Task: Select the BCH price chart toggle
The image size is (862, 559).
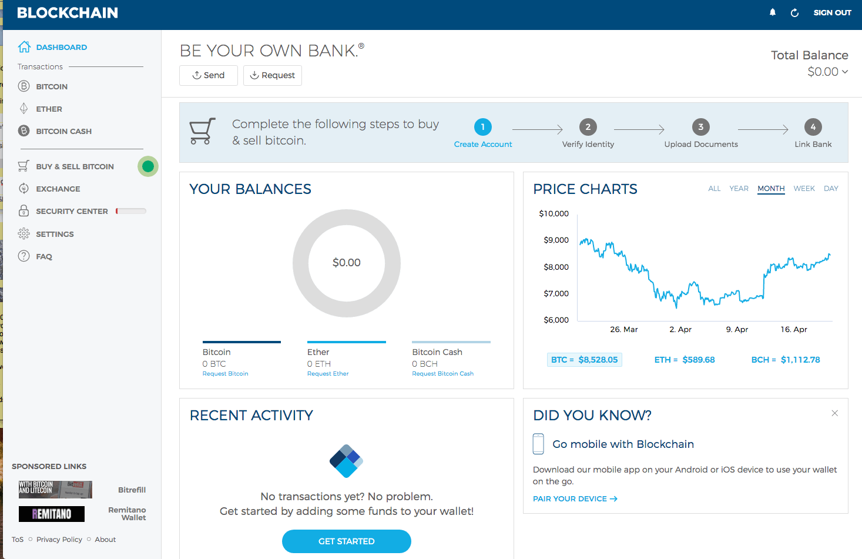Action: pos(786,360)
